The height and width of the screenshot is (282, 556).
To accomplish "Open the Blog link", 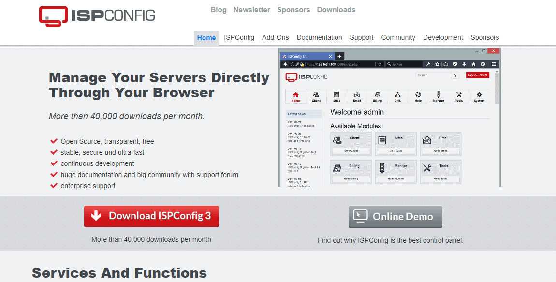I will click(219, 10).
